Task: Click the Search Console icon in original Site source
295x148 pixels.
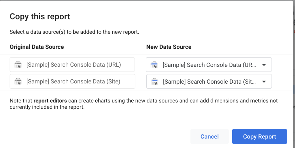Action: pyautogui.click(x=18, y=81)
